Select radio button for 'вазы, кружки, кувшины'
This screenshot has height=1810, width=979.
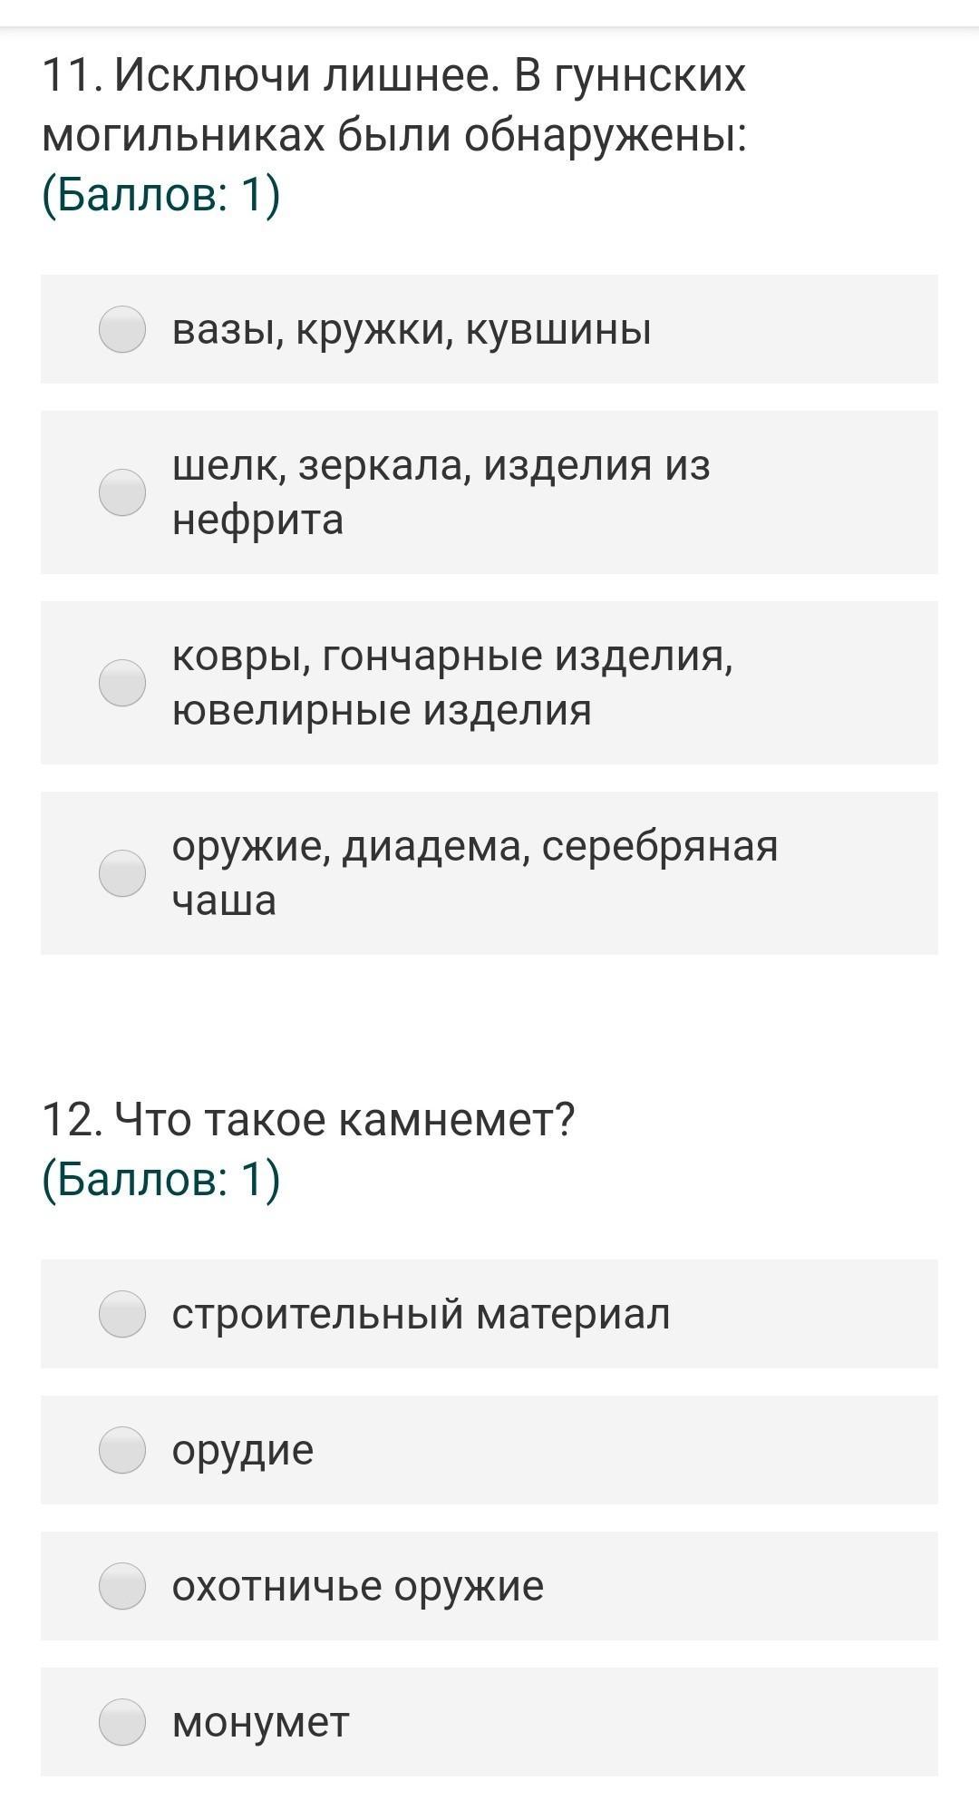click(122, 329)
